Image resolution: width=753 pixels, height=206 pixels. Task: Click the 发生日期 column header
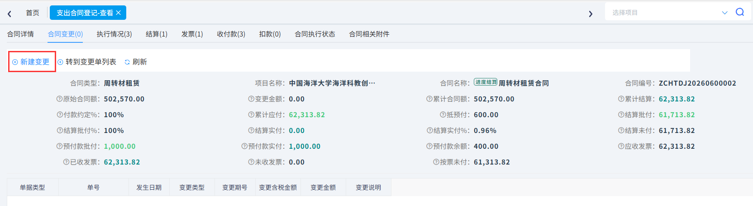point(149,187)
